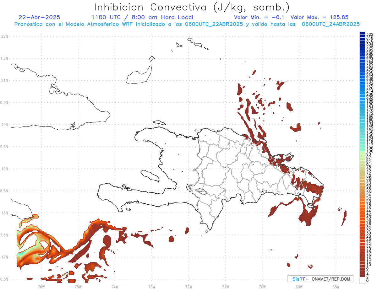The image size is (377, 291).
Task: Click the "0" colorbar value
Action: pos(368,280)
